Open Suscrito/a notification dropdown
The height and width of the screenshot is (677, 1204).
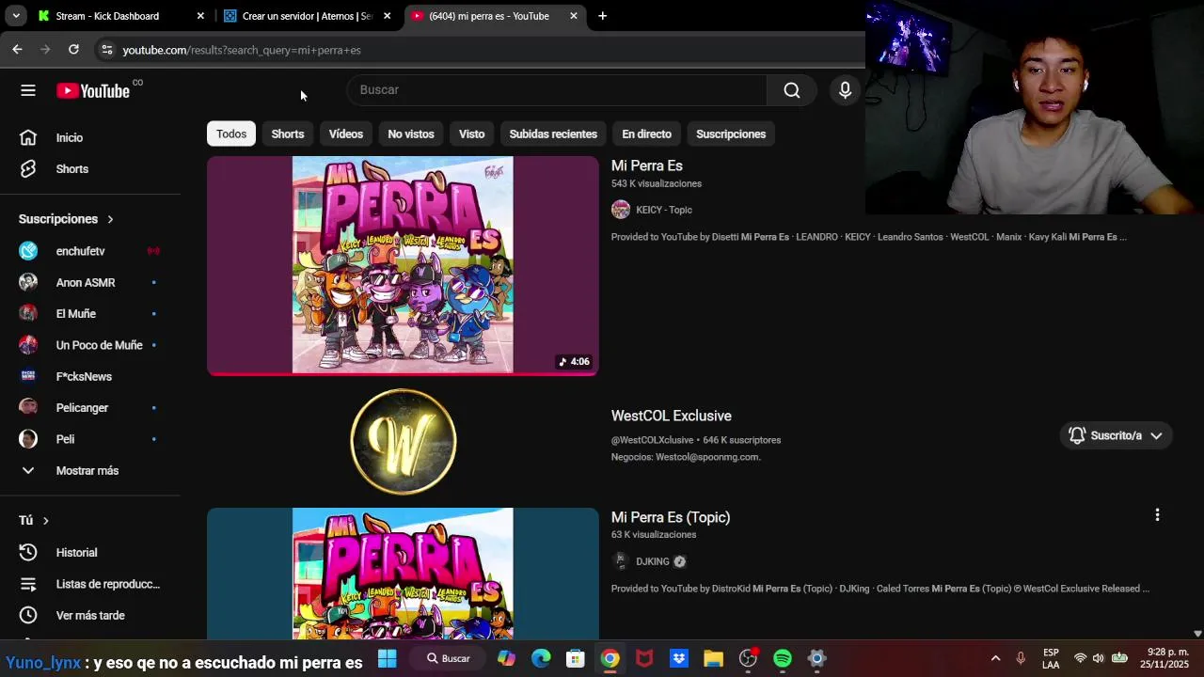click(1116, 435)
